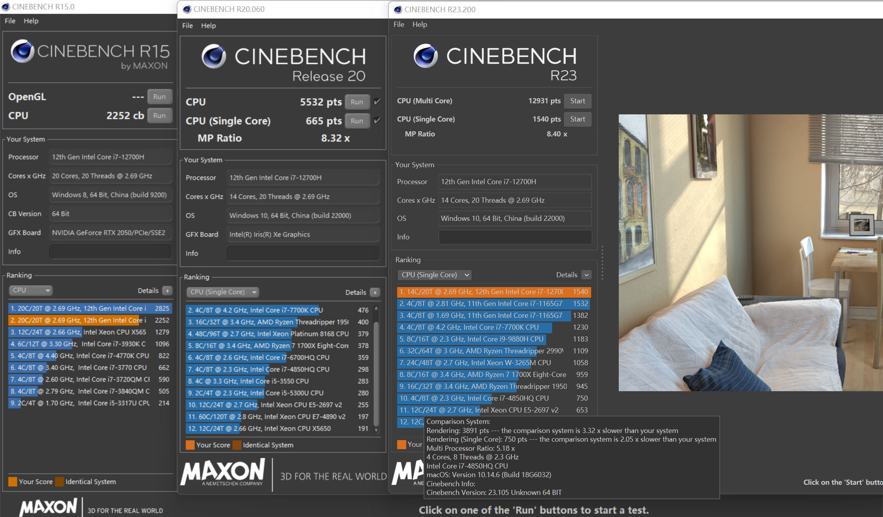Click the Info input field in R23
Screen dimensions: 883x517
tap(515, 237)
